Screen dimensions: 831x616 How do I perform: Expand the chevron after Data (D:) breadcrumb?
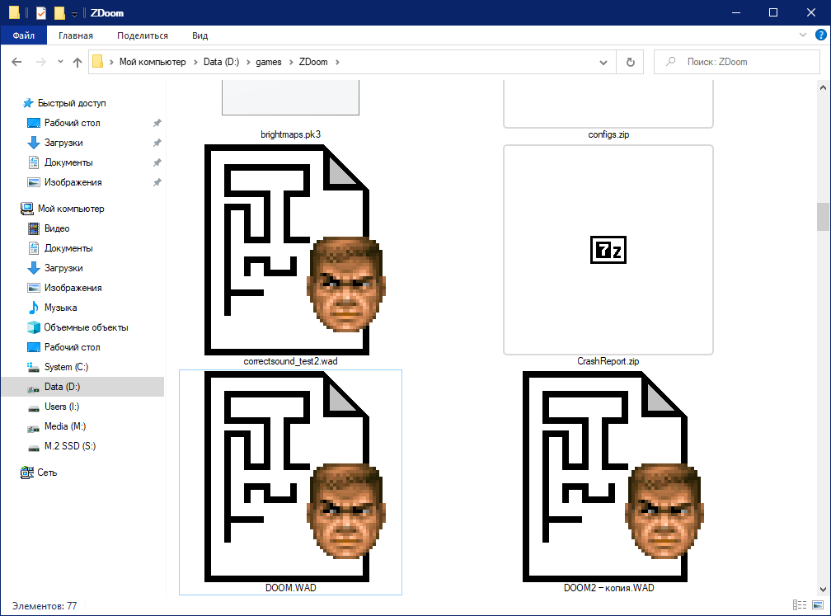coord(248,62)
